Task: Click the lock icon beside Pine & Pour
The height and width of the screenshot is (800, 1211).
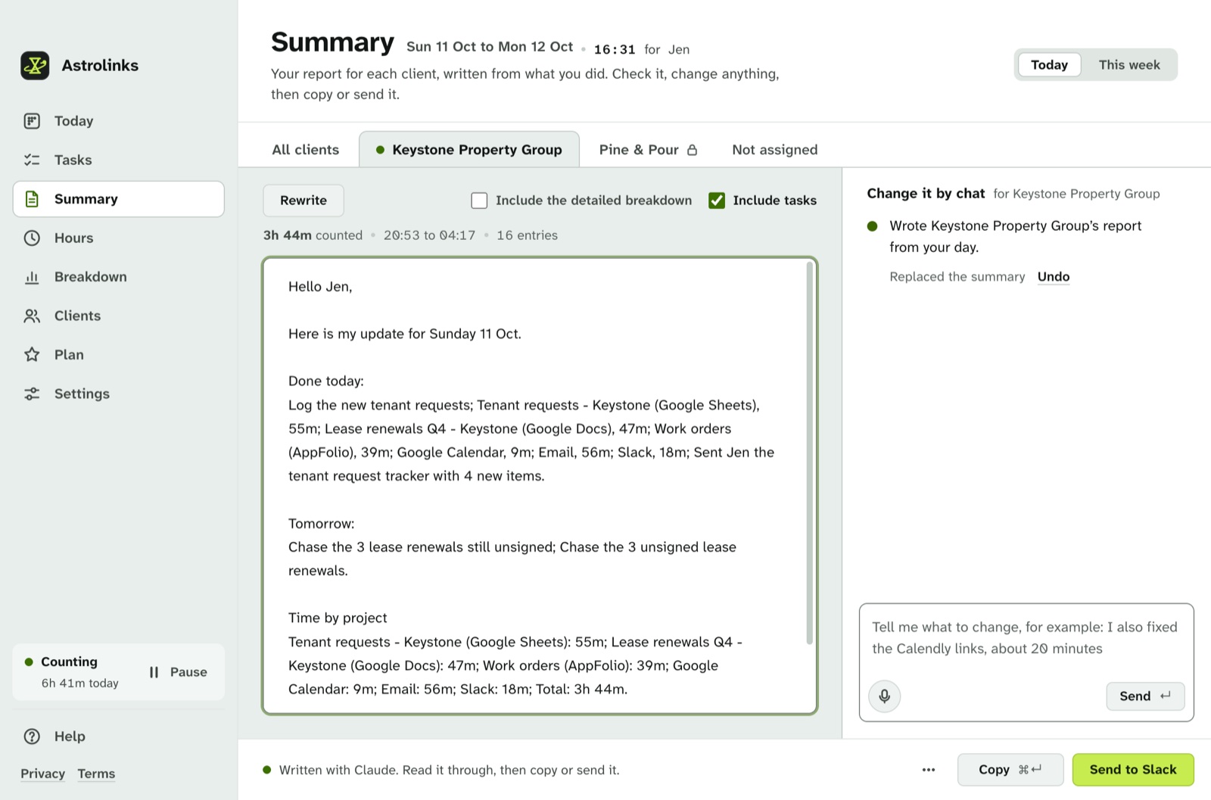Action: coord(692,150)
